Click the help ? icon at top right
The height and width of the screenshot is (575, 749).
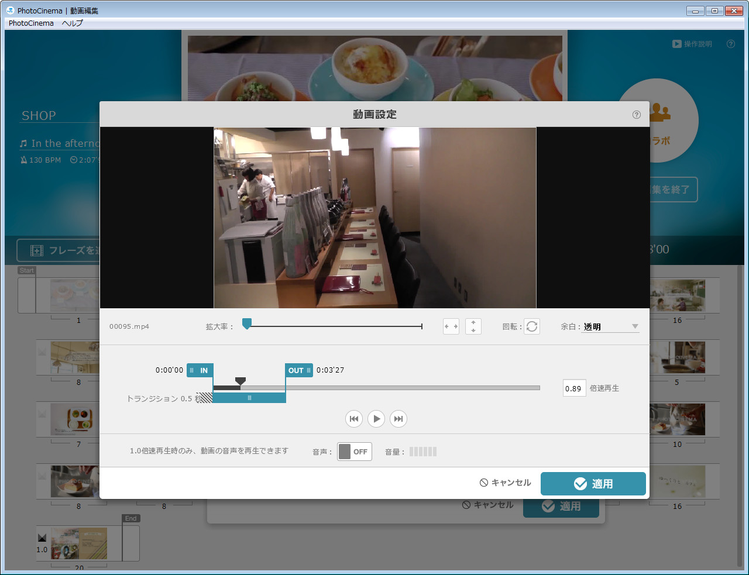(730, 44)
